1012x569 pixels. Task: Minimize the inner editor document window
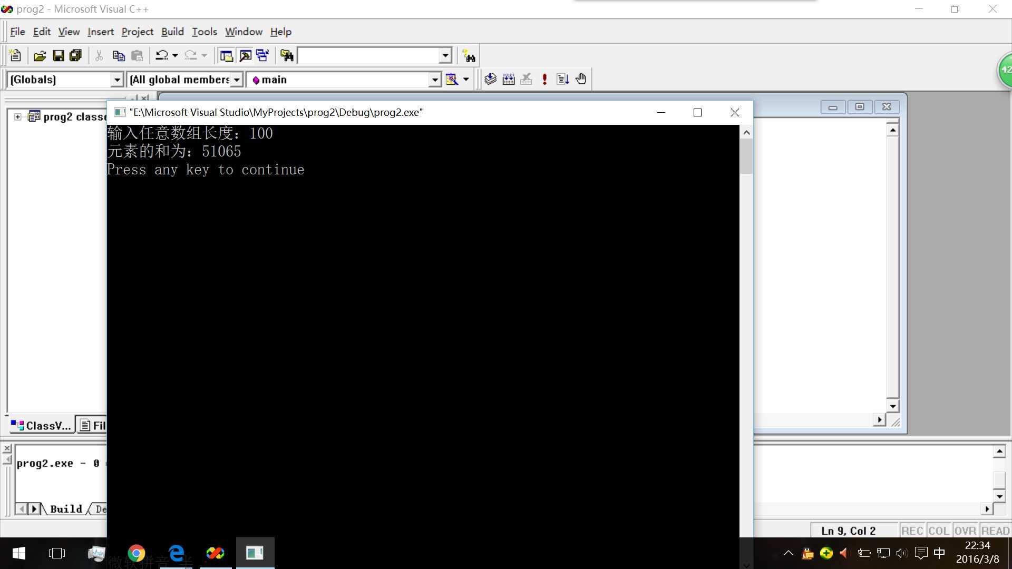(x=833, y=107)
